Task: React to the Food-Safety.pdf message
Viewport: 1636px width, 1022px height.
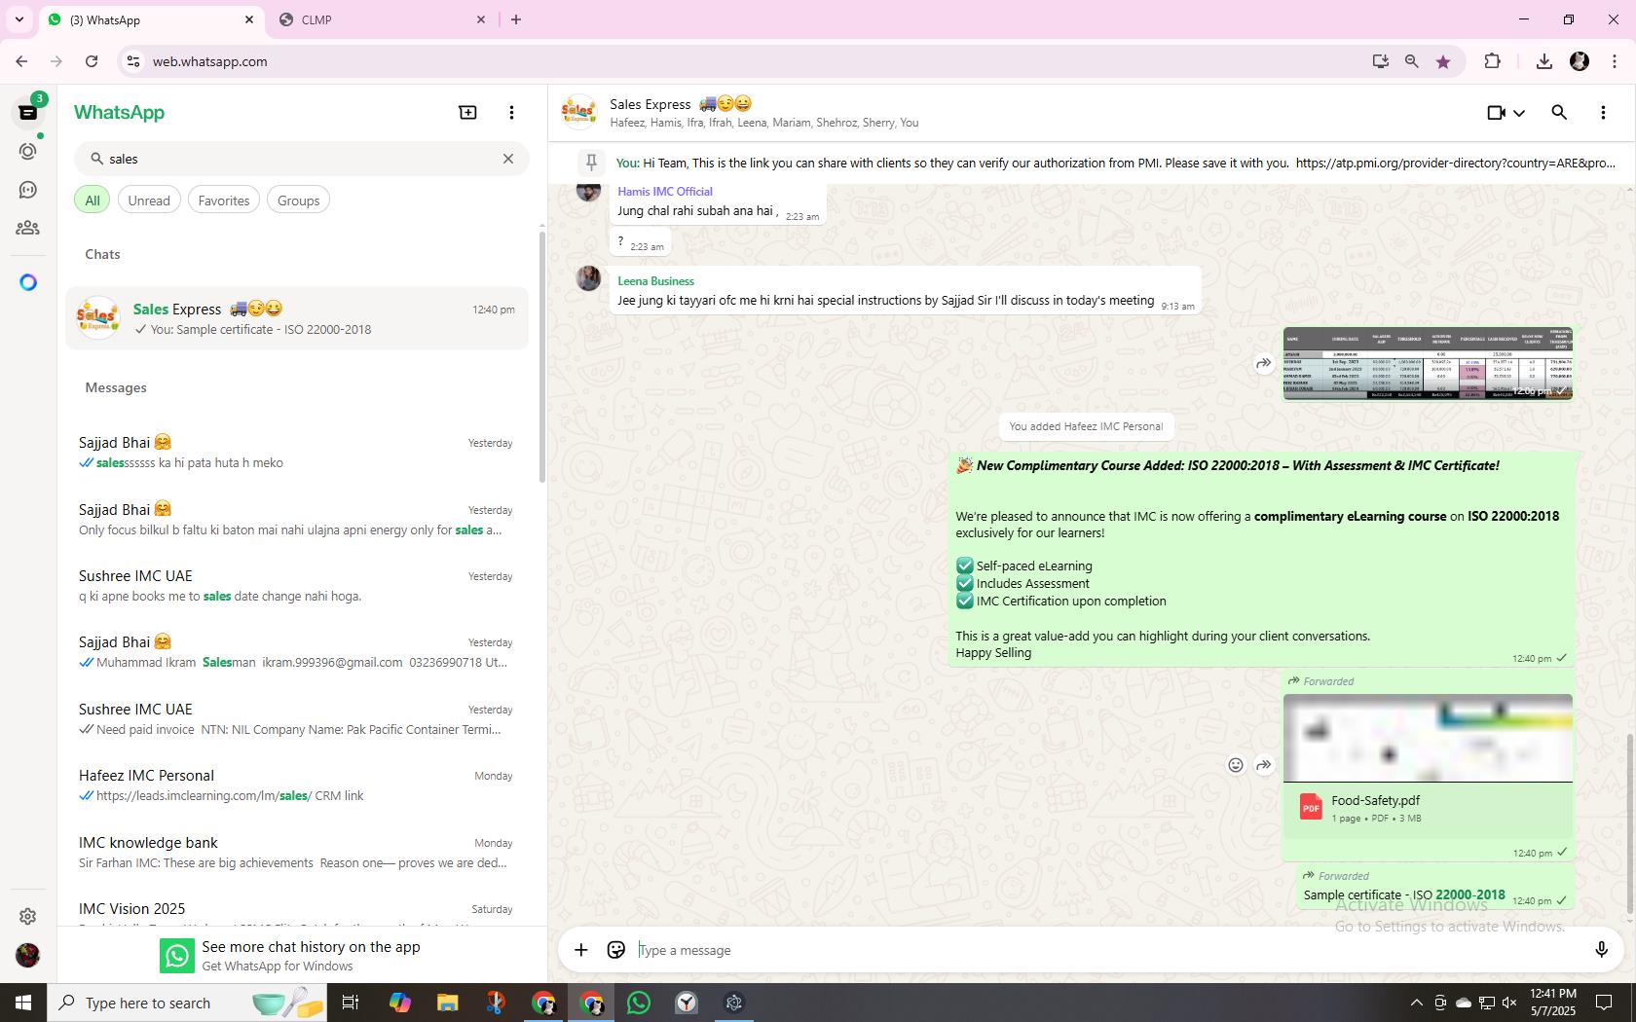Action: [x=1235, y=765]
